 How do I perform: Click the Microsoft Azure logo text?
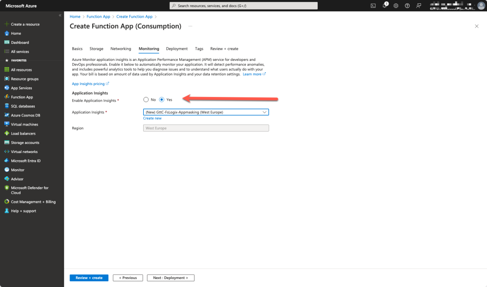click(21, 6)
